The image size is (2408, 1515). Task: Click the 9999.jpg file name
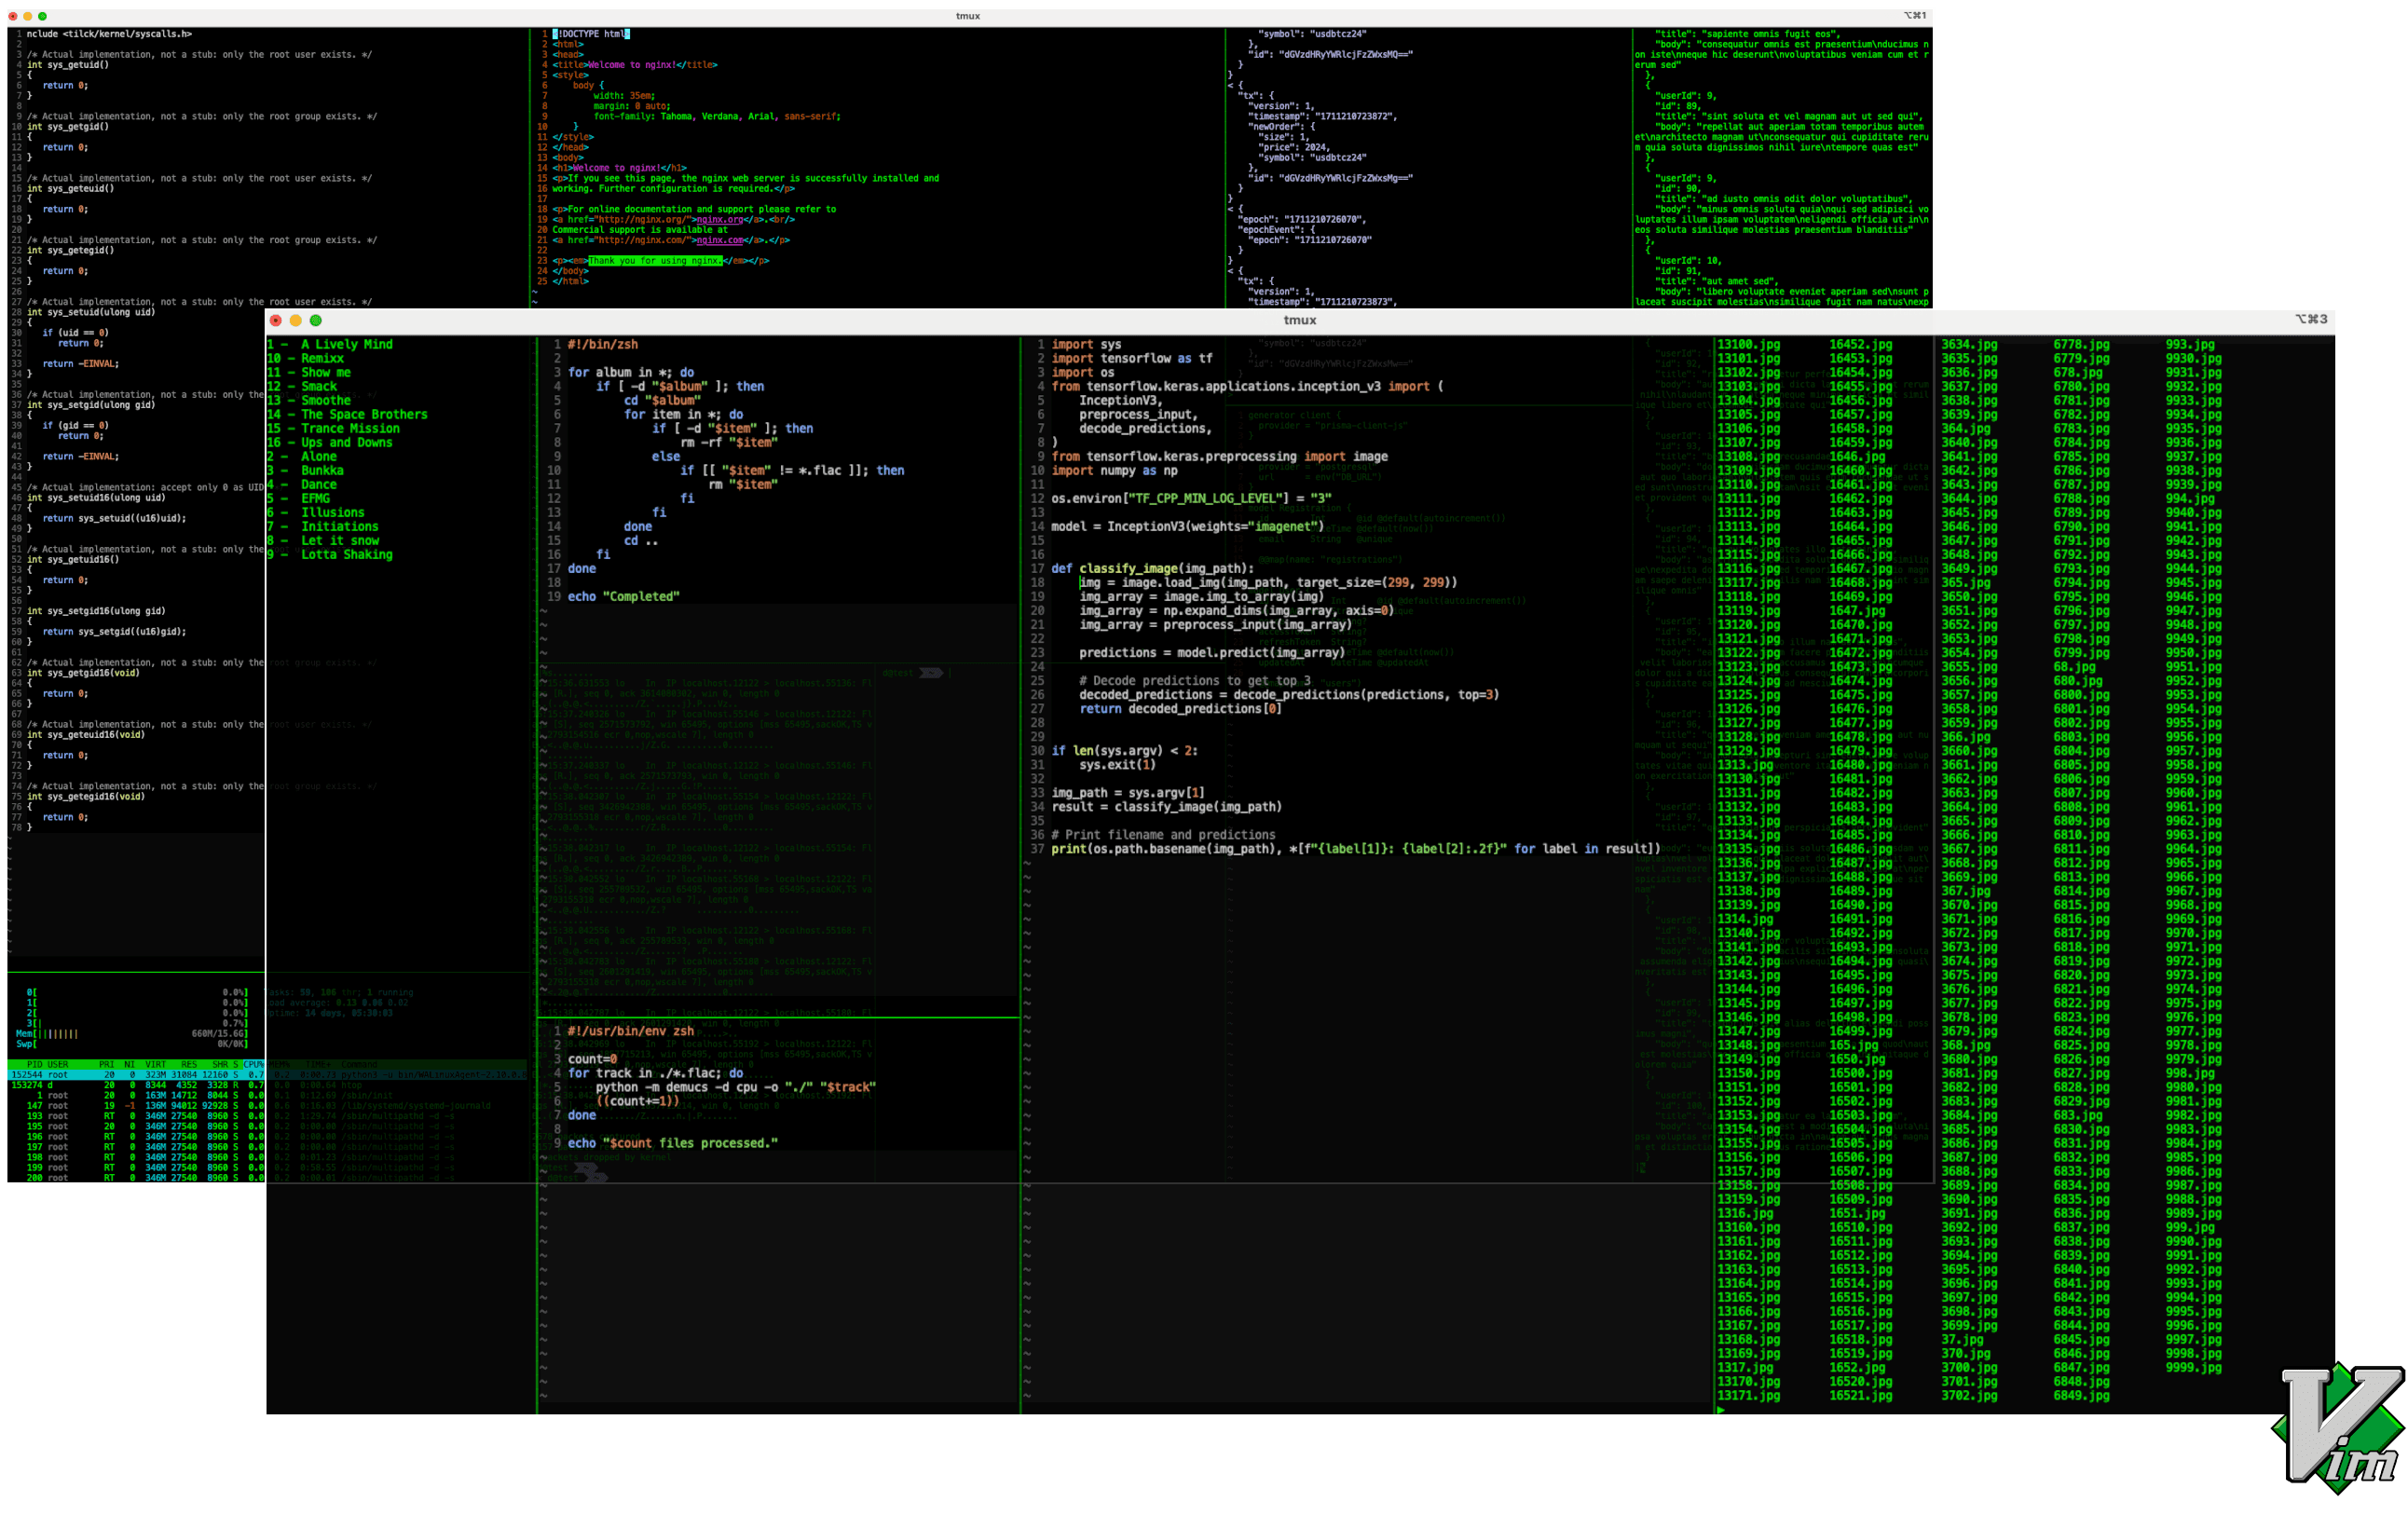[x=2193, y=1367]
